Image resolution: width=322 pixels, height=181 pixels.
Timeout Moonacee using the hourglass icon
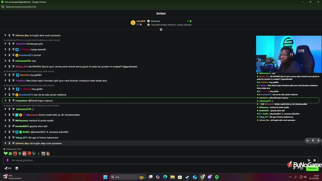9,115
